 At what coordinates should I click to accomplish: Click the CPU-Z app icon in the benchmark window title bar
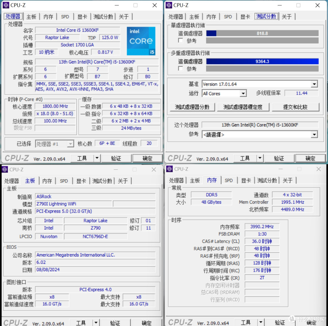click(169, 5)
